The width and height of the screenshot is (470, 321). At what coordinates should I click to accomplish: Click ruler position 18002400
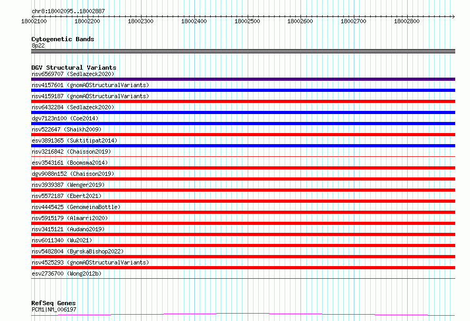(x=194, y=21)
